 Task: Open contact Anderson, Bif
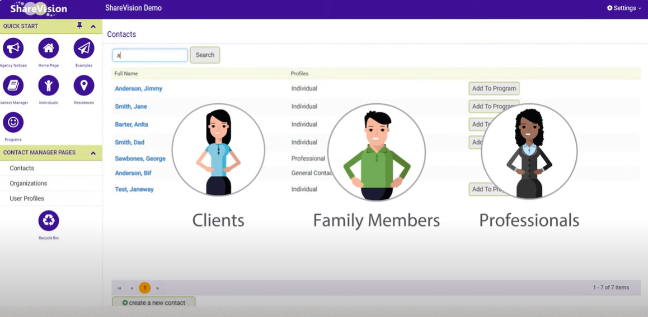point(133,173)
